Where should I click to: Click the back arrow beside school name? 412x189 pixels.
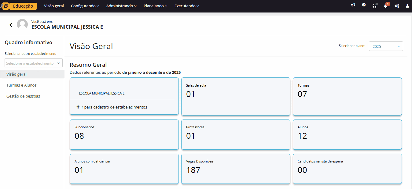click(11, 25)
